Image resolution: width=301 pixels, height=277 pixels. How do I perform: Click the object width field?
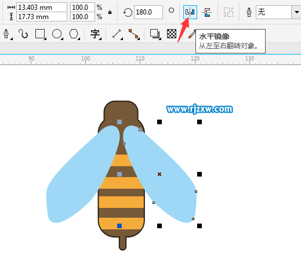coord(42,8)
